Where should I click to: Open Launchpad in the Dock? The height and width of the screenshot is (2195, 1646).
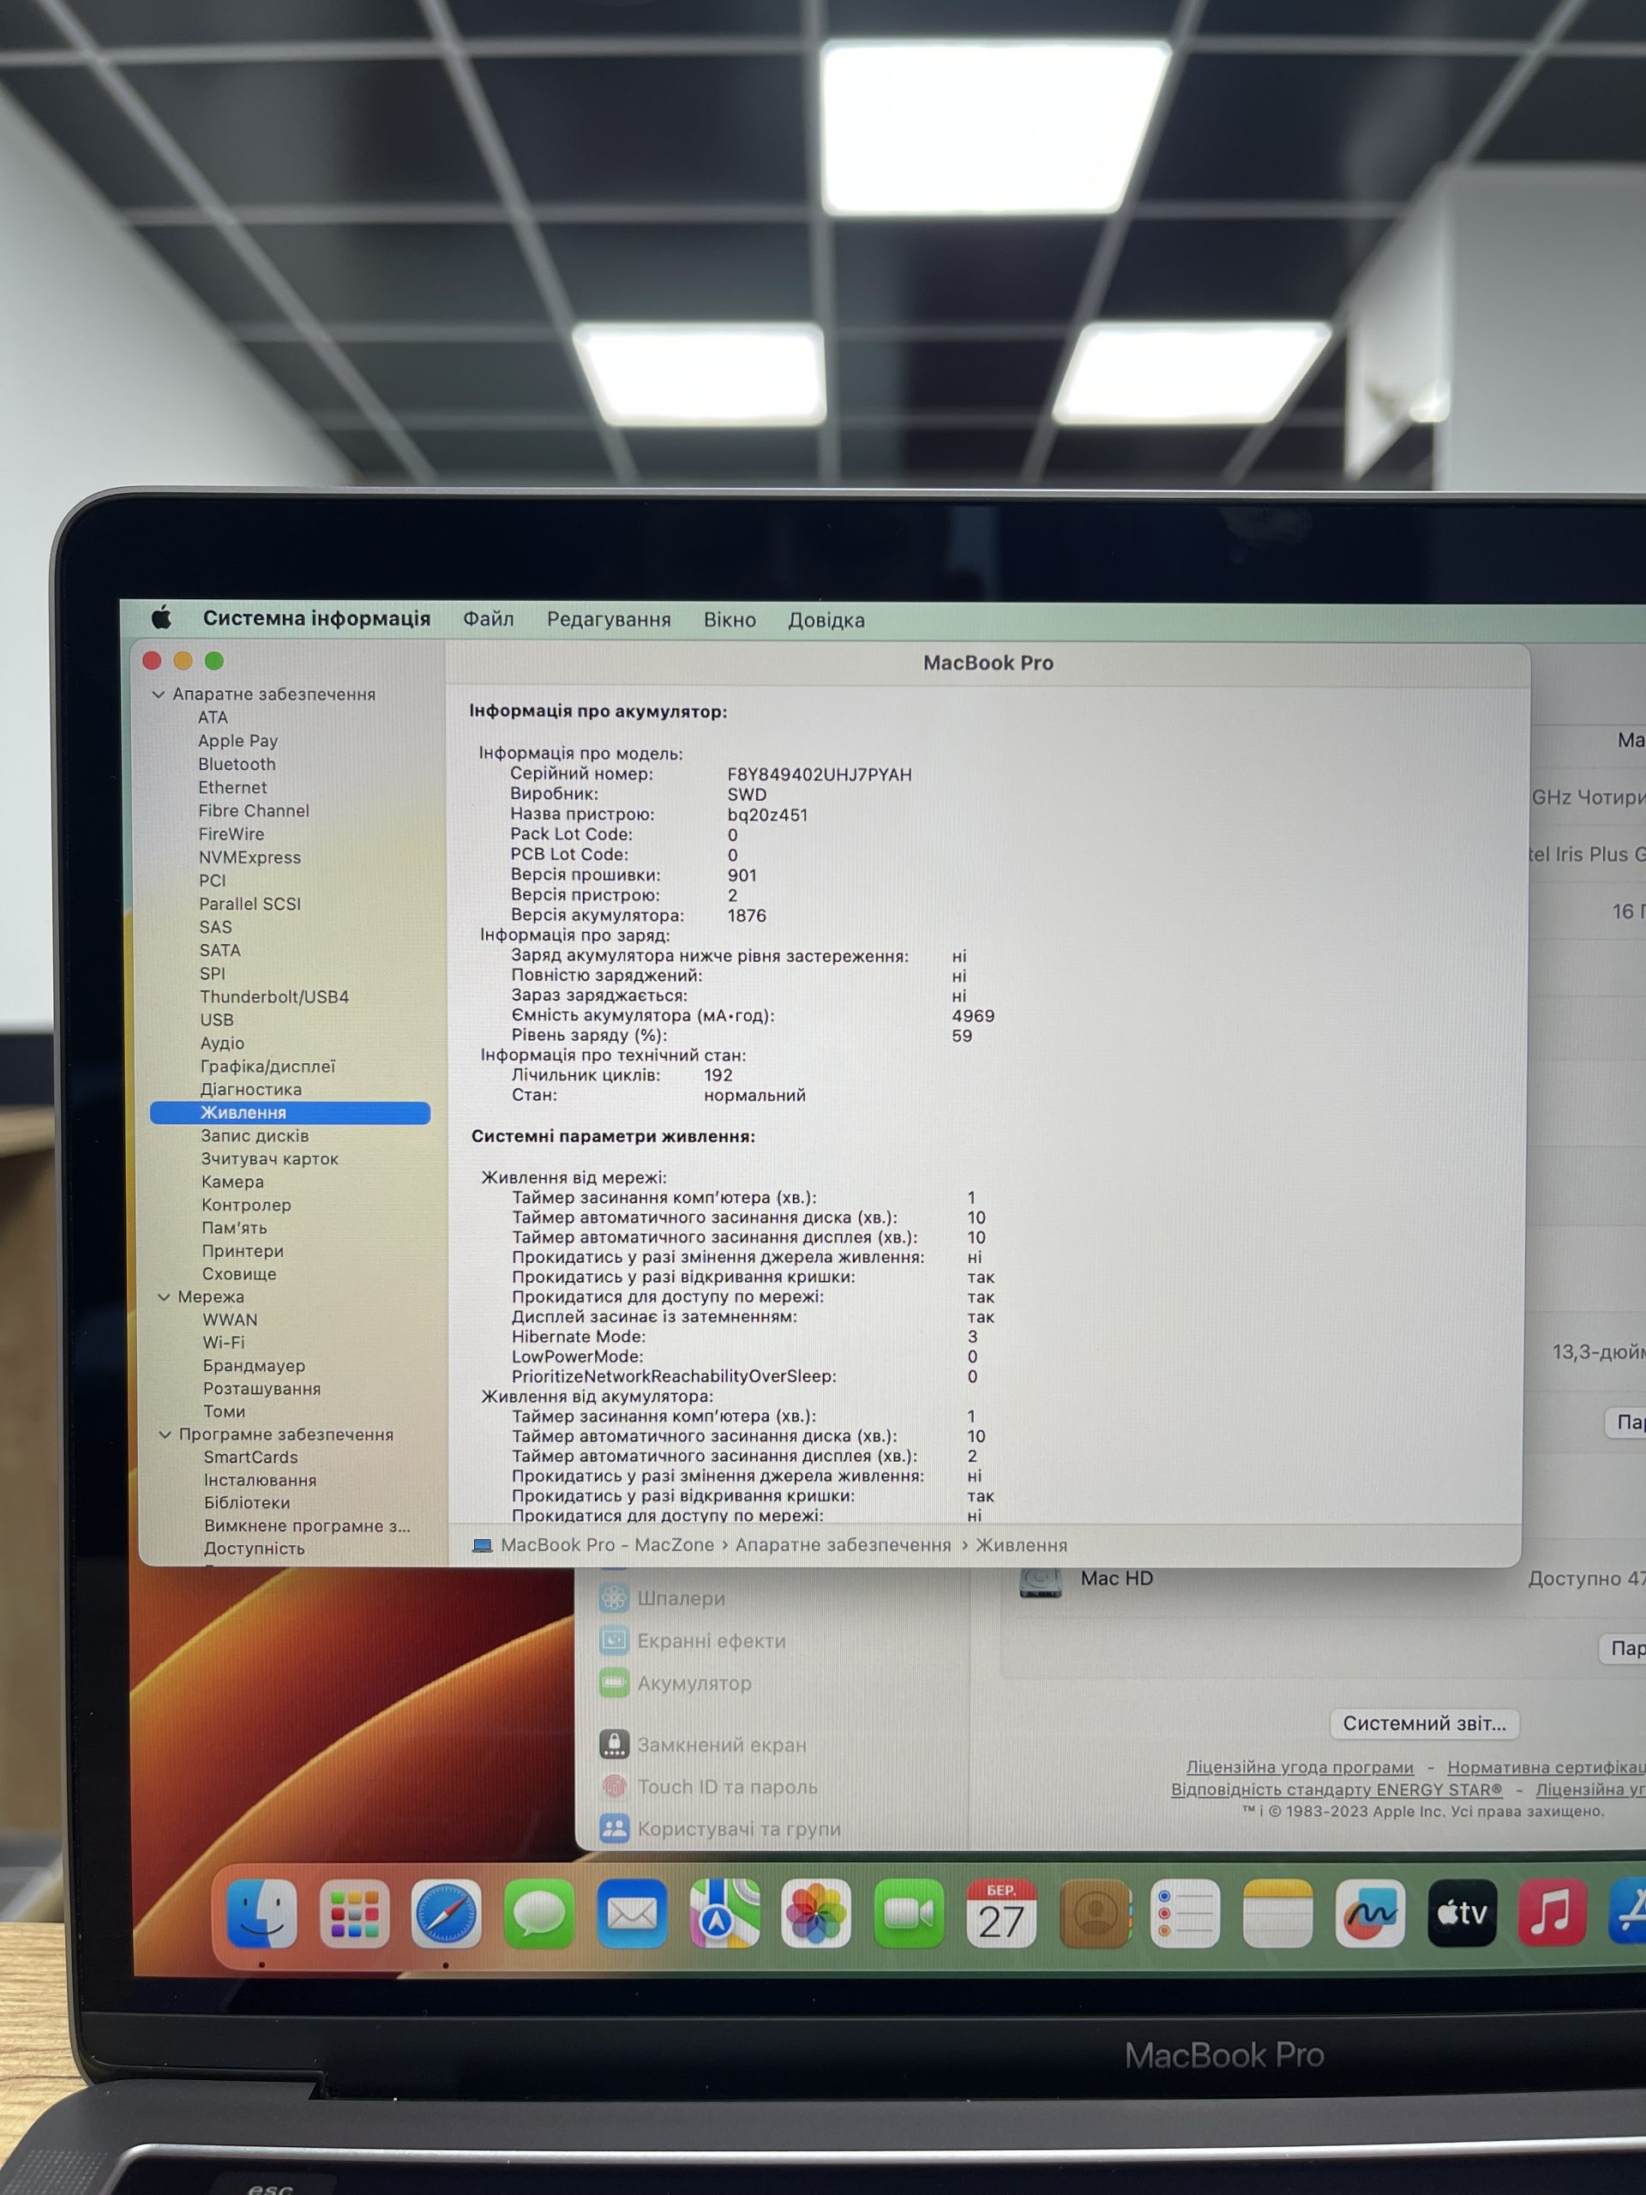click(x=354, y=1912)
